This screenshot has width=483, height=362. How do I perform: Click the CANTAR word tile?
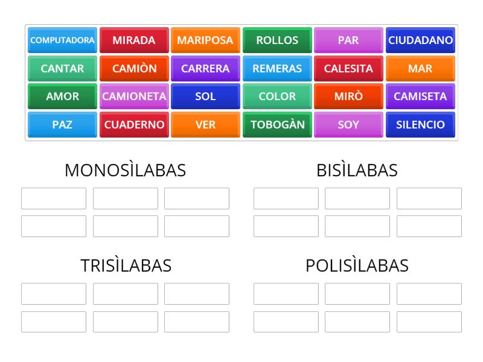point(62,68)
